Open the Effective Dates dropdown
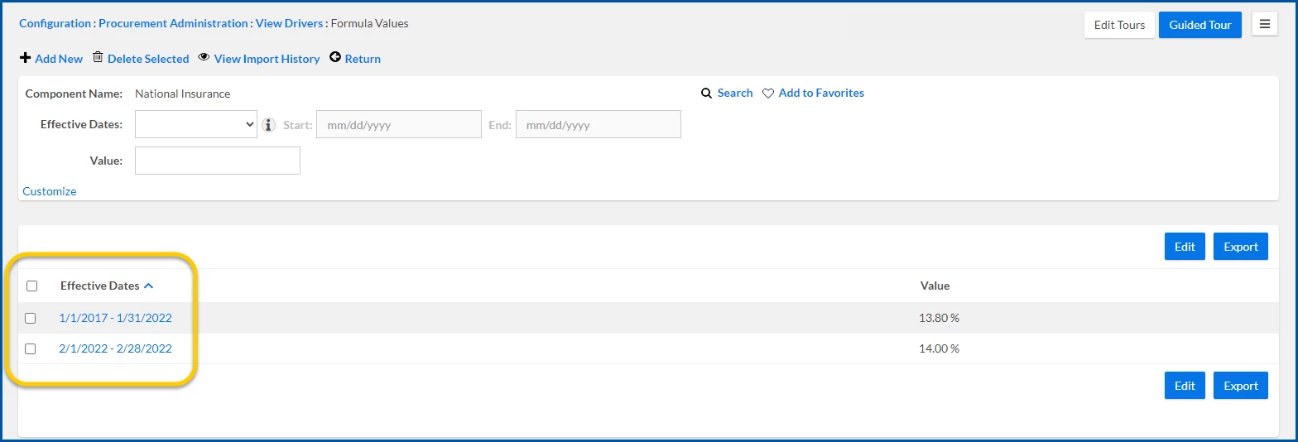Viewport: 1298px width, 442px height. (x=196, y=125)
